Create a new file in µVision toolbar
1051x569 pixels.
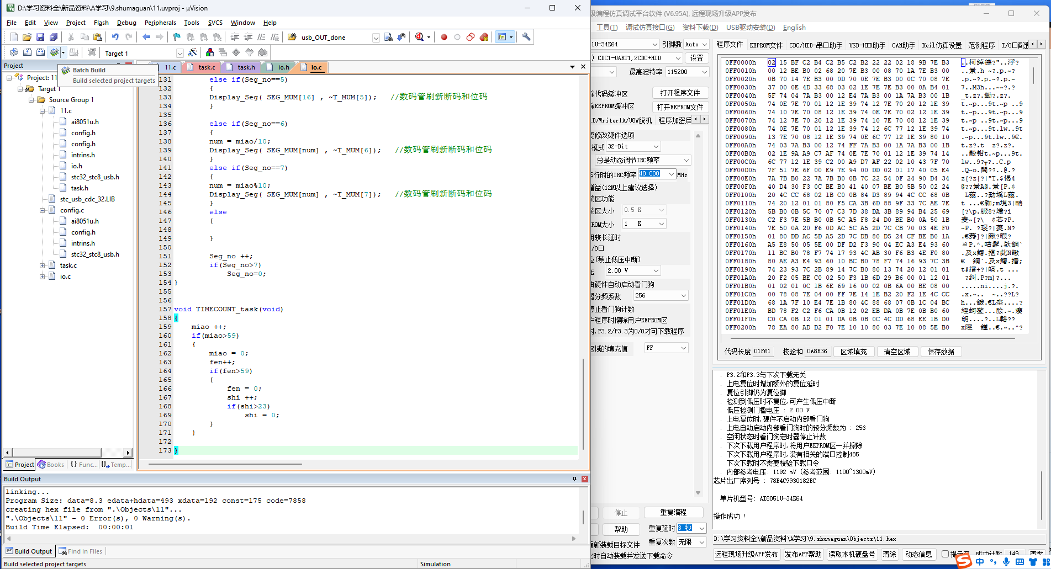tap(14, 37)
